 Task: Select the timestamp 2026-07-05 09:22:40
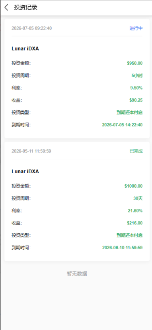31,28
